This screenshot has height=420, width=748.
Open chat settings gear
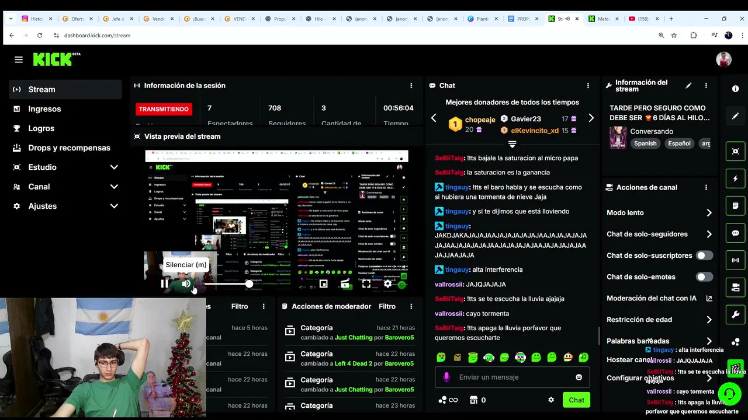[x=550, y=400]
